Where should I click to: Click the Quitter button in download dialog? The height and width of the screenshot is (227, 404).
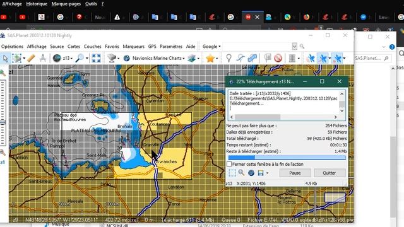point(330,173)
